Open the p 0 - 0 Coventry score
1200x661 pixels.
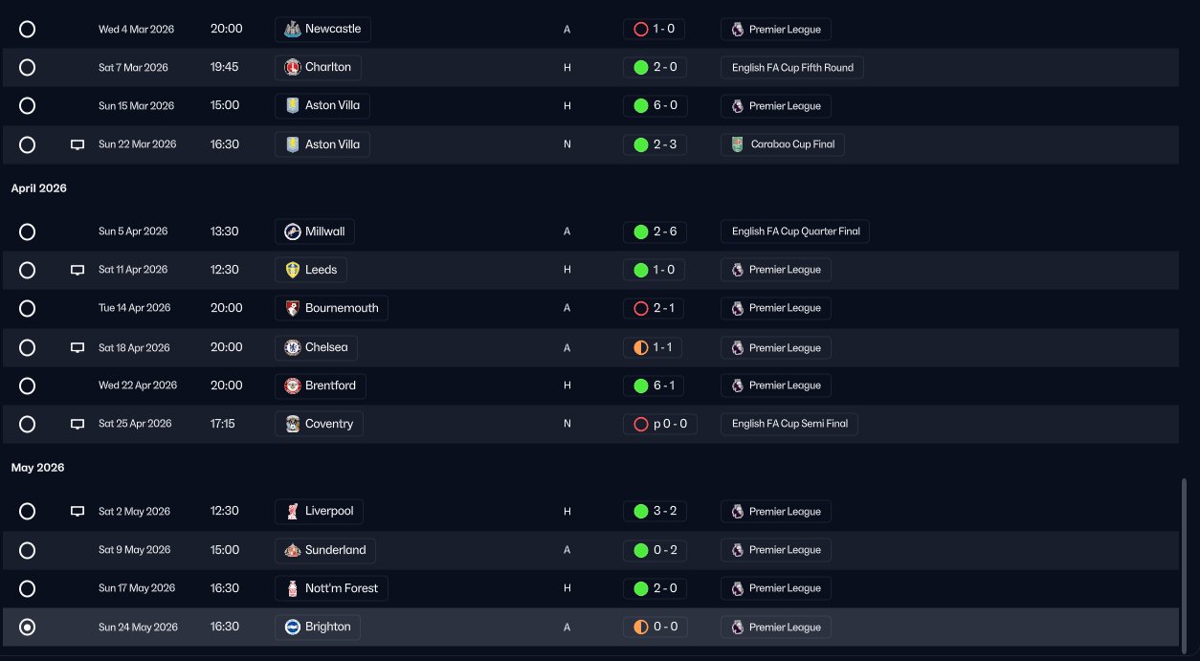[670, 424]
